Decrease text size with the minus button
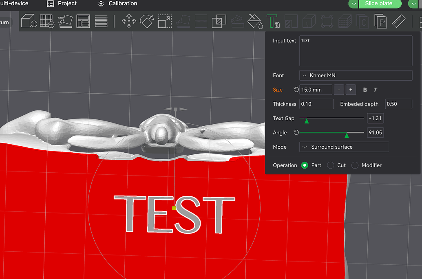The width and height of the screenshot is (422, 279). pyautogui.click(x=339, y=90)
